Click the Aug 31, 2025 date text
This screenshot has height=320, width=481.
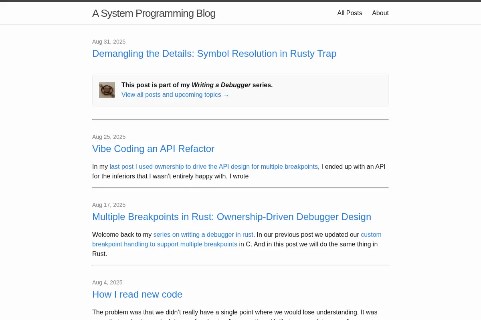click(x=109, y=42)
